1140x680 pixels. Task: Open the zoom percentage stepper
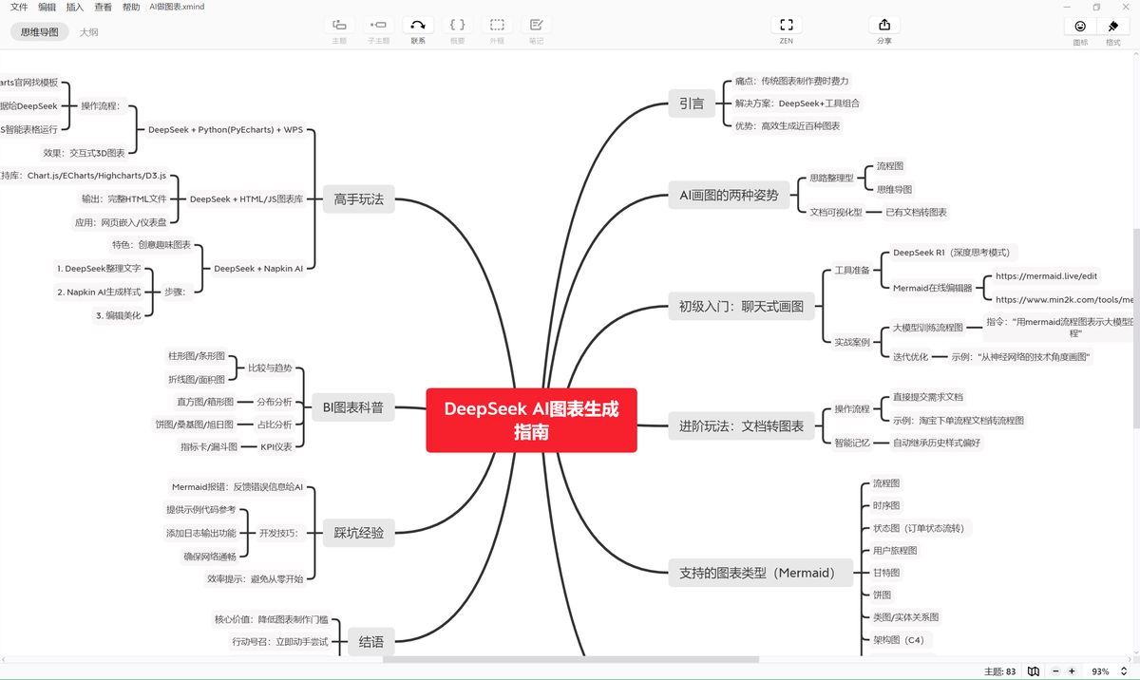[1100, 671]
